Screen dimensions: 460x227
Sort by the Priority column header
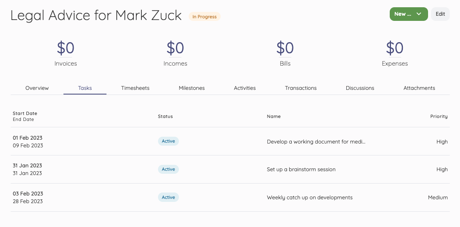[x=439, y=116]
